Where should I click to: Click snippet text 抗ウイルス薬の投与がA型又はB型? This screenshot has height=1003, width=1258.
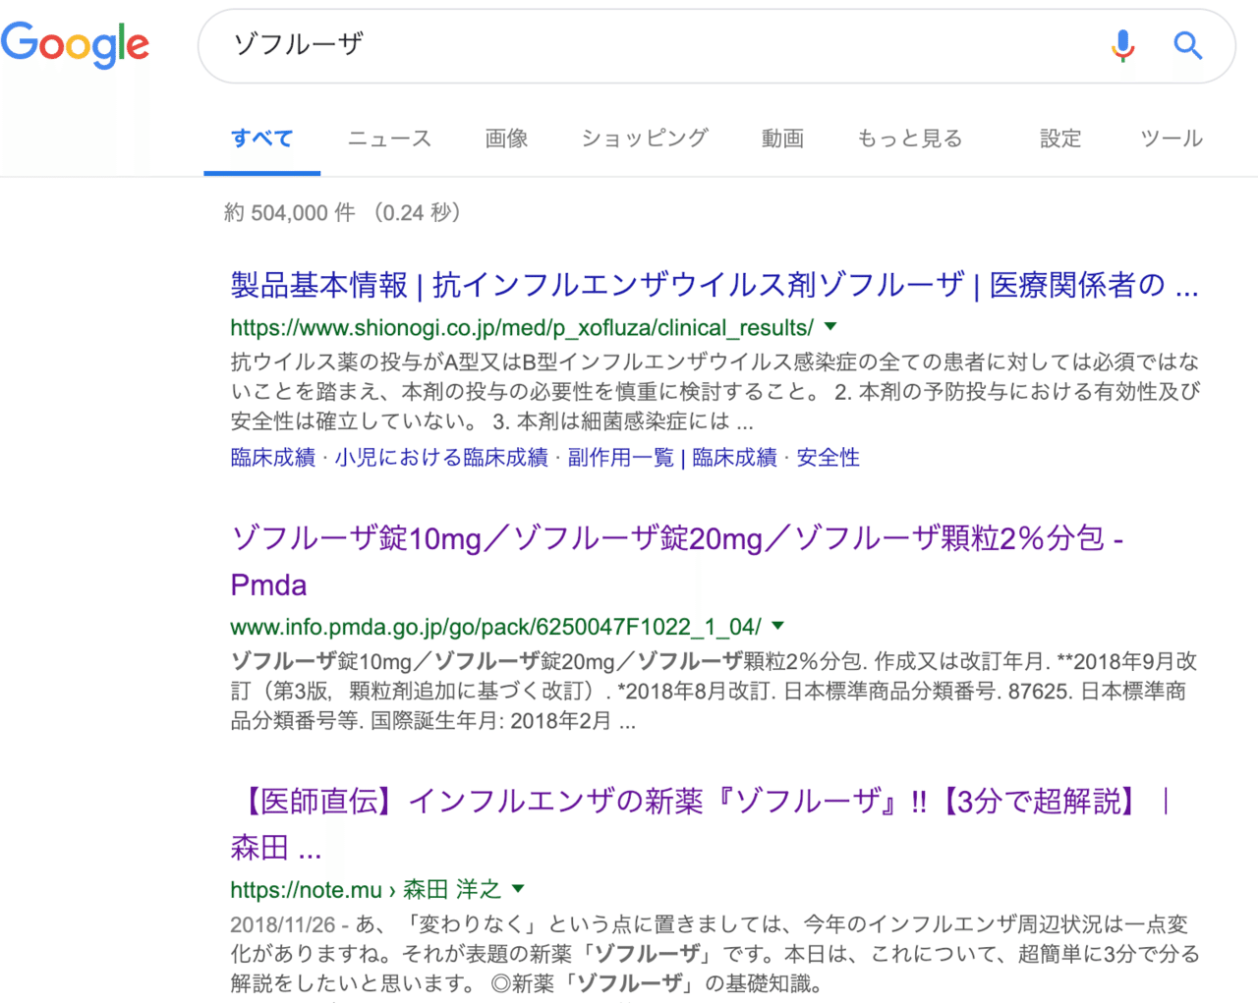[397, 362]
